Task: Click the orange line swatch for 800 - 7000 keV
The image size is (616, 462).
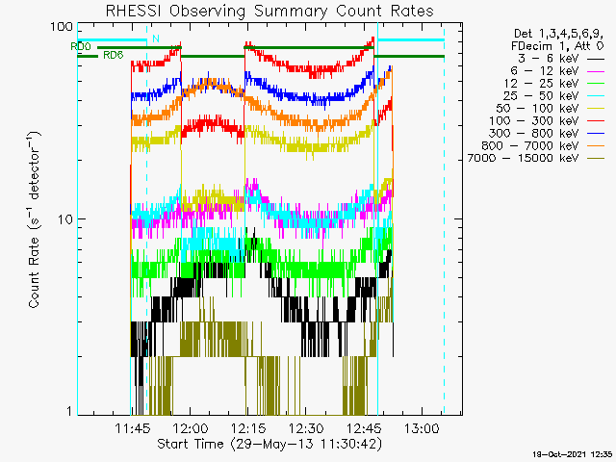Action: (596, 146)
